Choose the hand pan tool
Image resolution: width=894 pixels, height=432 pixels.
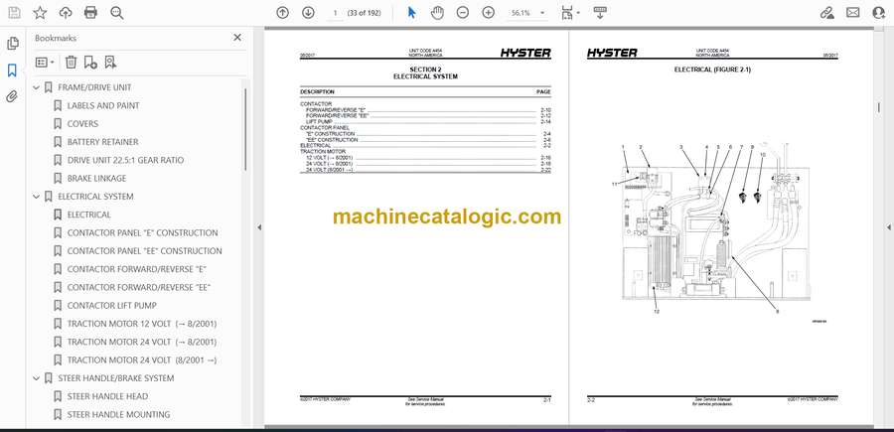pos(437,13)
